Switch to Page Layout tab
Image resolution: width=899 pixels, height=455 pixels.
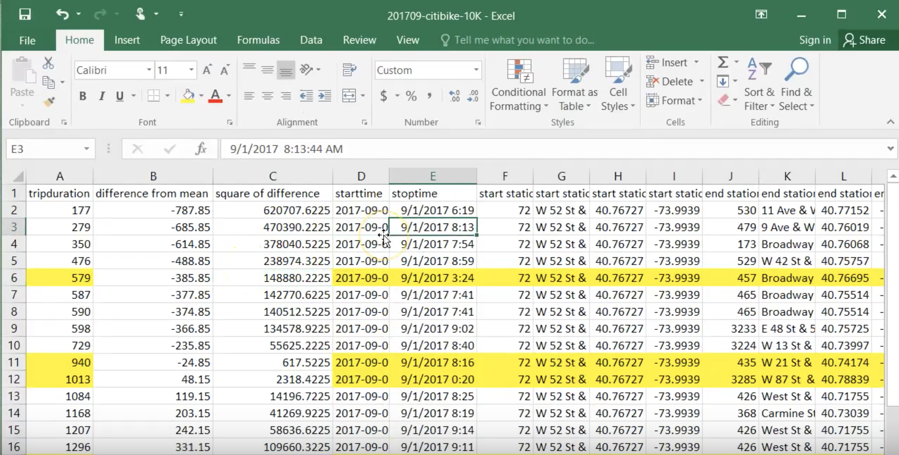point(188,40)
